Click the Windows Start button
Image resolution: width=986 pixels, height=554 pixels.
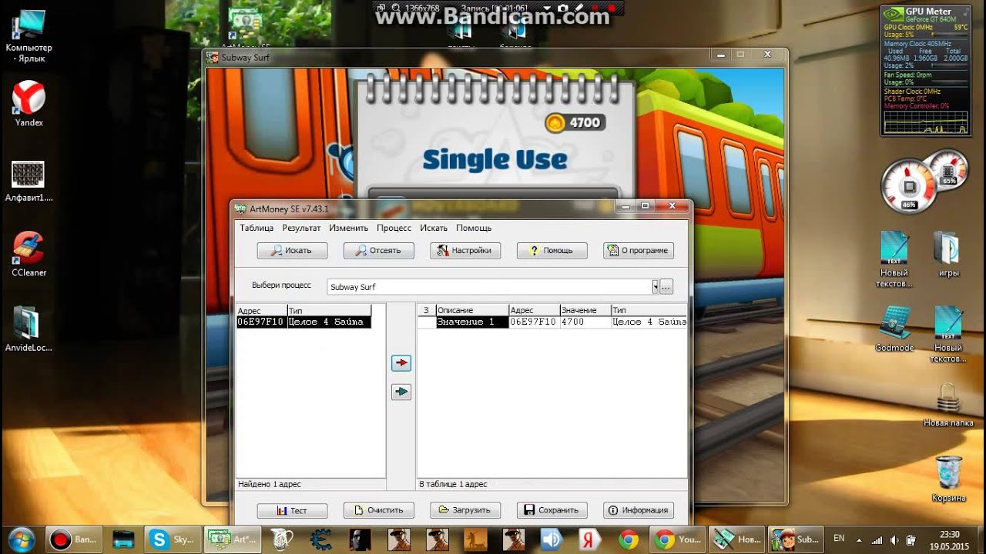pos(21,539)
